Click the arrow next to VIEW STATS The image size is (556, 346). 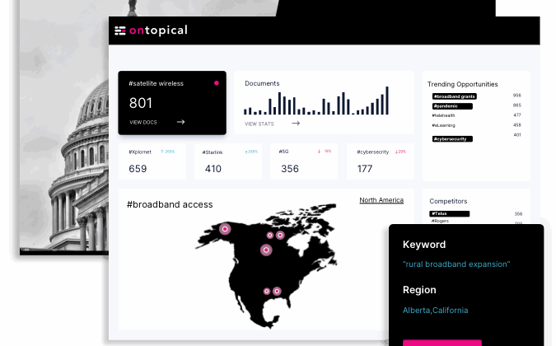(x=296, y=124)
